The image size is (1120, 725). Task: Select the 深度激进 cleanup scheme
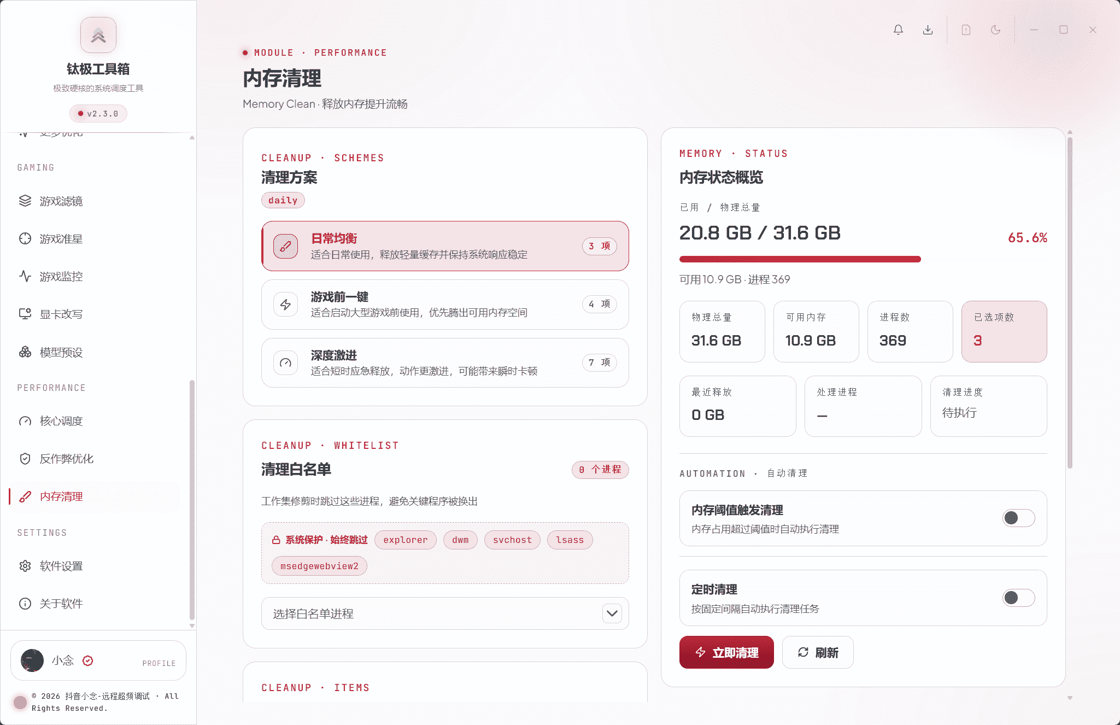[445, 363]
